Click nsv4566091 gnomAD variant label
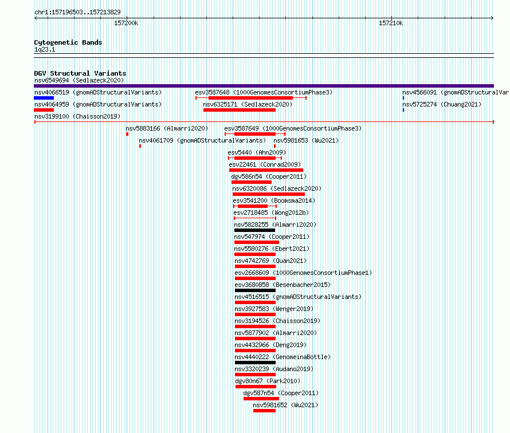 click(x=456, y=92)
